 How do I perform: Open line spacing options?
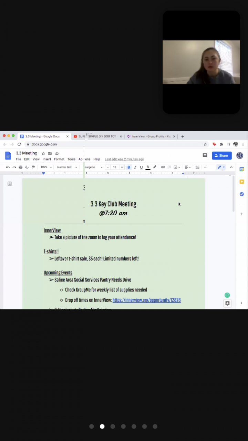point(197,167)
